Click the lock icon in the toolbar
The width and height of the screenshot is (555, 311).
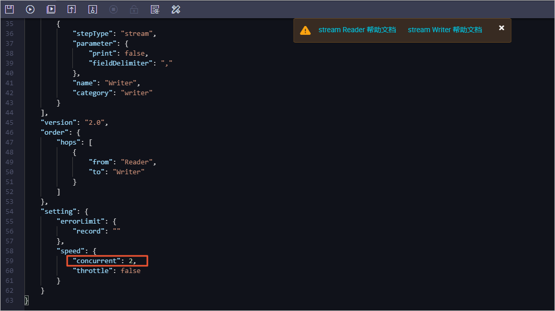click(x=134, y=9)
